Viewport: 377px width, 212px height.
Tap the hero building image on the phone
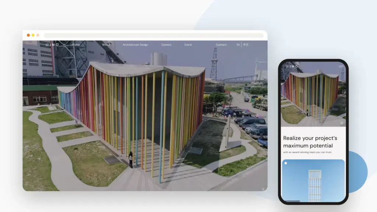[313, 94]
